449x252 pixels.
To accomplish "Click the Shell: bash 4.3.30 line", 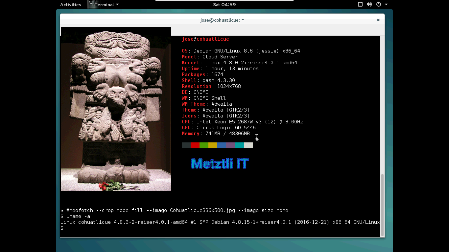I will pos(208,80).
